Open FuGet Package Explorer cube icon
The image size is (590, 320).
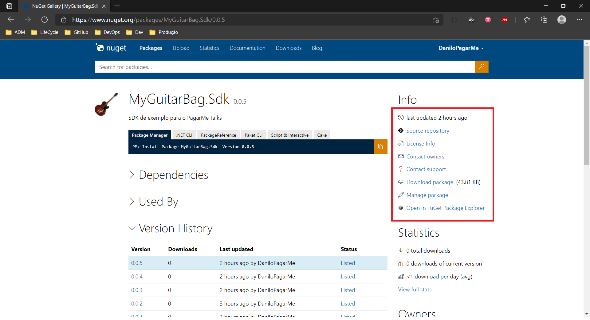pos(401,208)
